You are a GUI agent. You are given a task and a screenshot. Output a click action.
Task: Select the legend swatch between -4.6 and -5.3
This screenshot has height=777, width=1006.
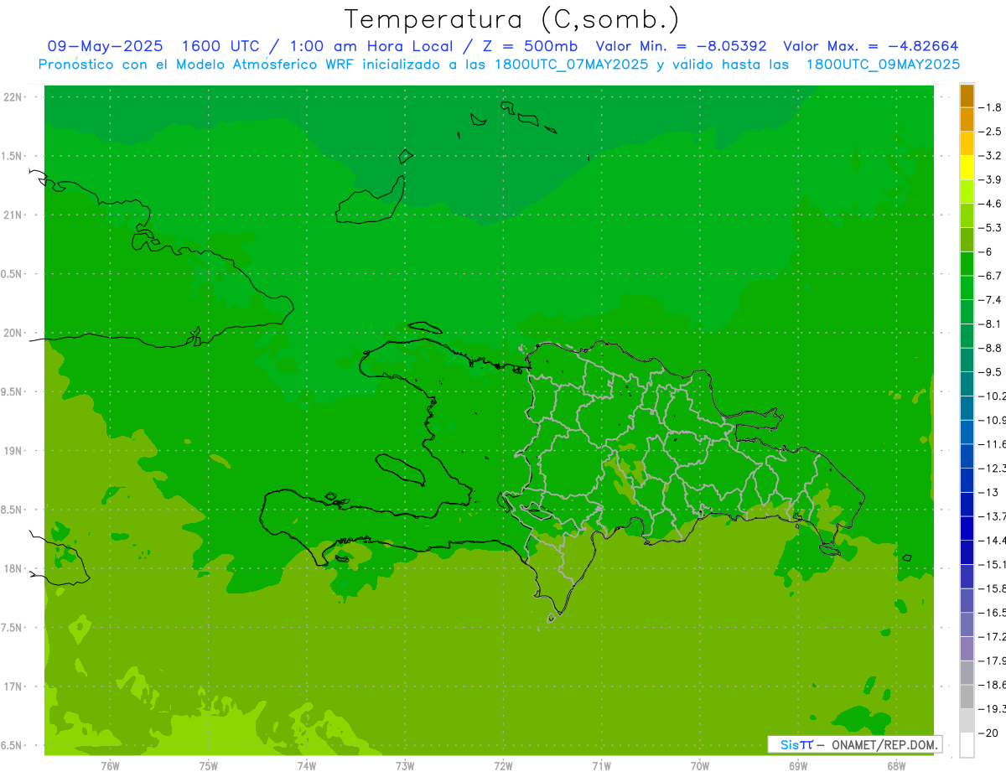(967, 215)
